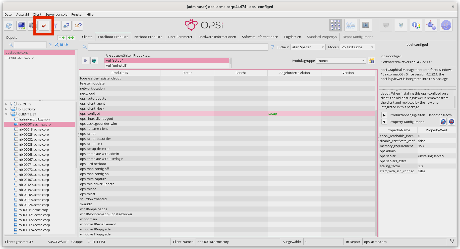Viewport: 460px width, 249px height.
Task: Expand the DIRECTORY tree node
Action: [6, 109]
